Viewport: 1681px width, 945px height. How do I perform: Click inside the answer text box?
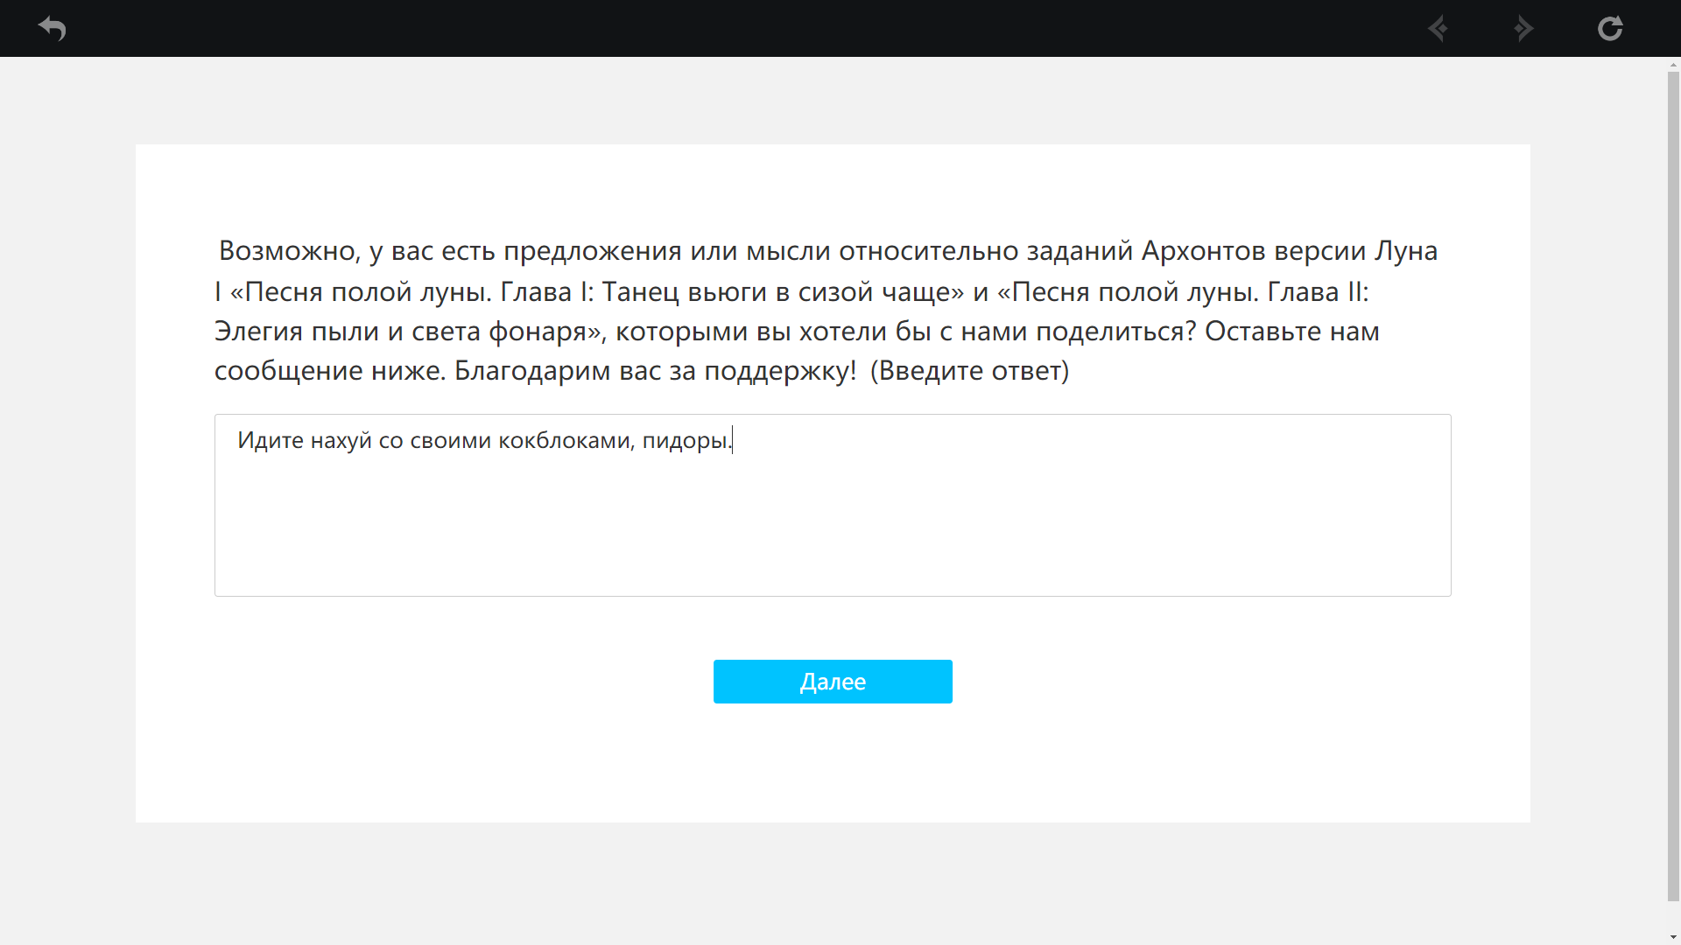click(832, 505)
